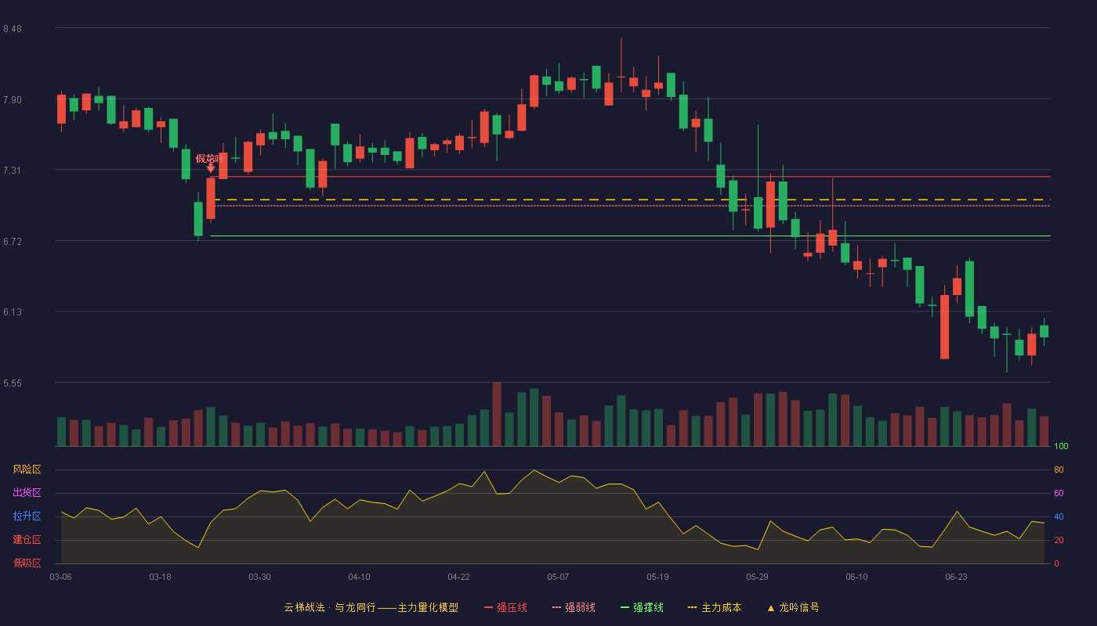Screen dimensions: 1097x626
Task: Toggle the 强压线 legend item
Action: coord(505,607)
